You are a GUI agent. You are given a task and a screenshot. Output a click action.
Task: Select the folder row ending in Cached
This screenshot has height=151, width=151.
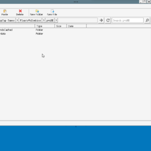(6, 30)
